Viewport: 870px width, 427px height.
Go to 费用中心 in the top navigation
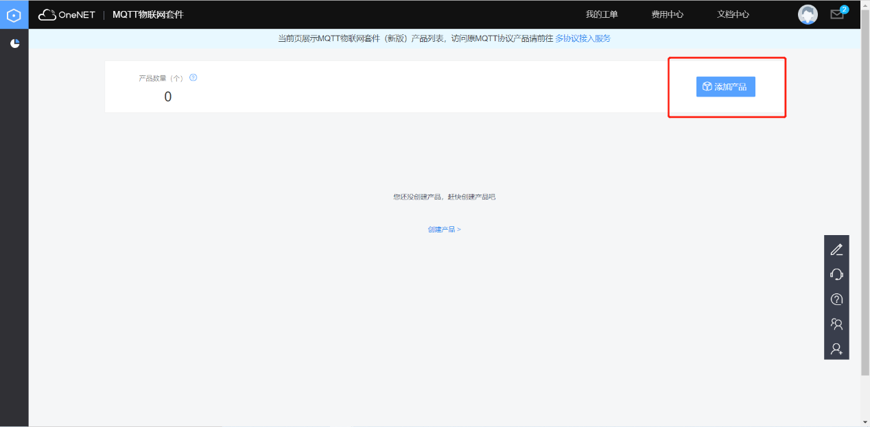[x=667, y=14]
